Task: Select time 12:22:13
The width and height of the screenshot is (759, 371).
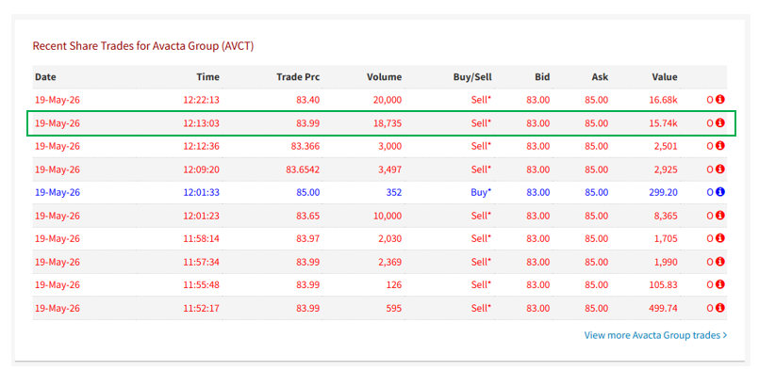Action: (202, 100)
